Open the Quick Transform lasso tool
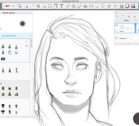 pyautogui.click(x=44, y=6)
